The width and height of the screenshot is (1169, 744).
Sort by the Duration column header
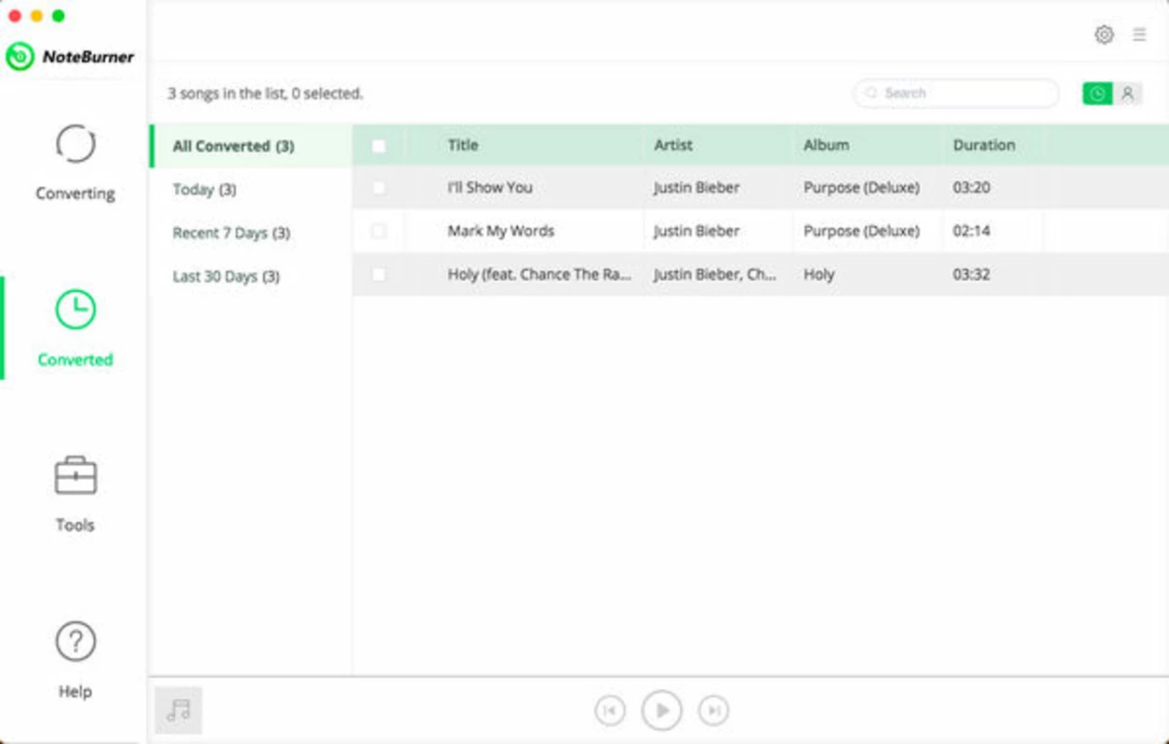pyautogui.click(x=984, y=145)
